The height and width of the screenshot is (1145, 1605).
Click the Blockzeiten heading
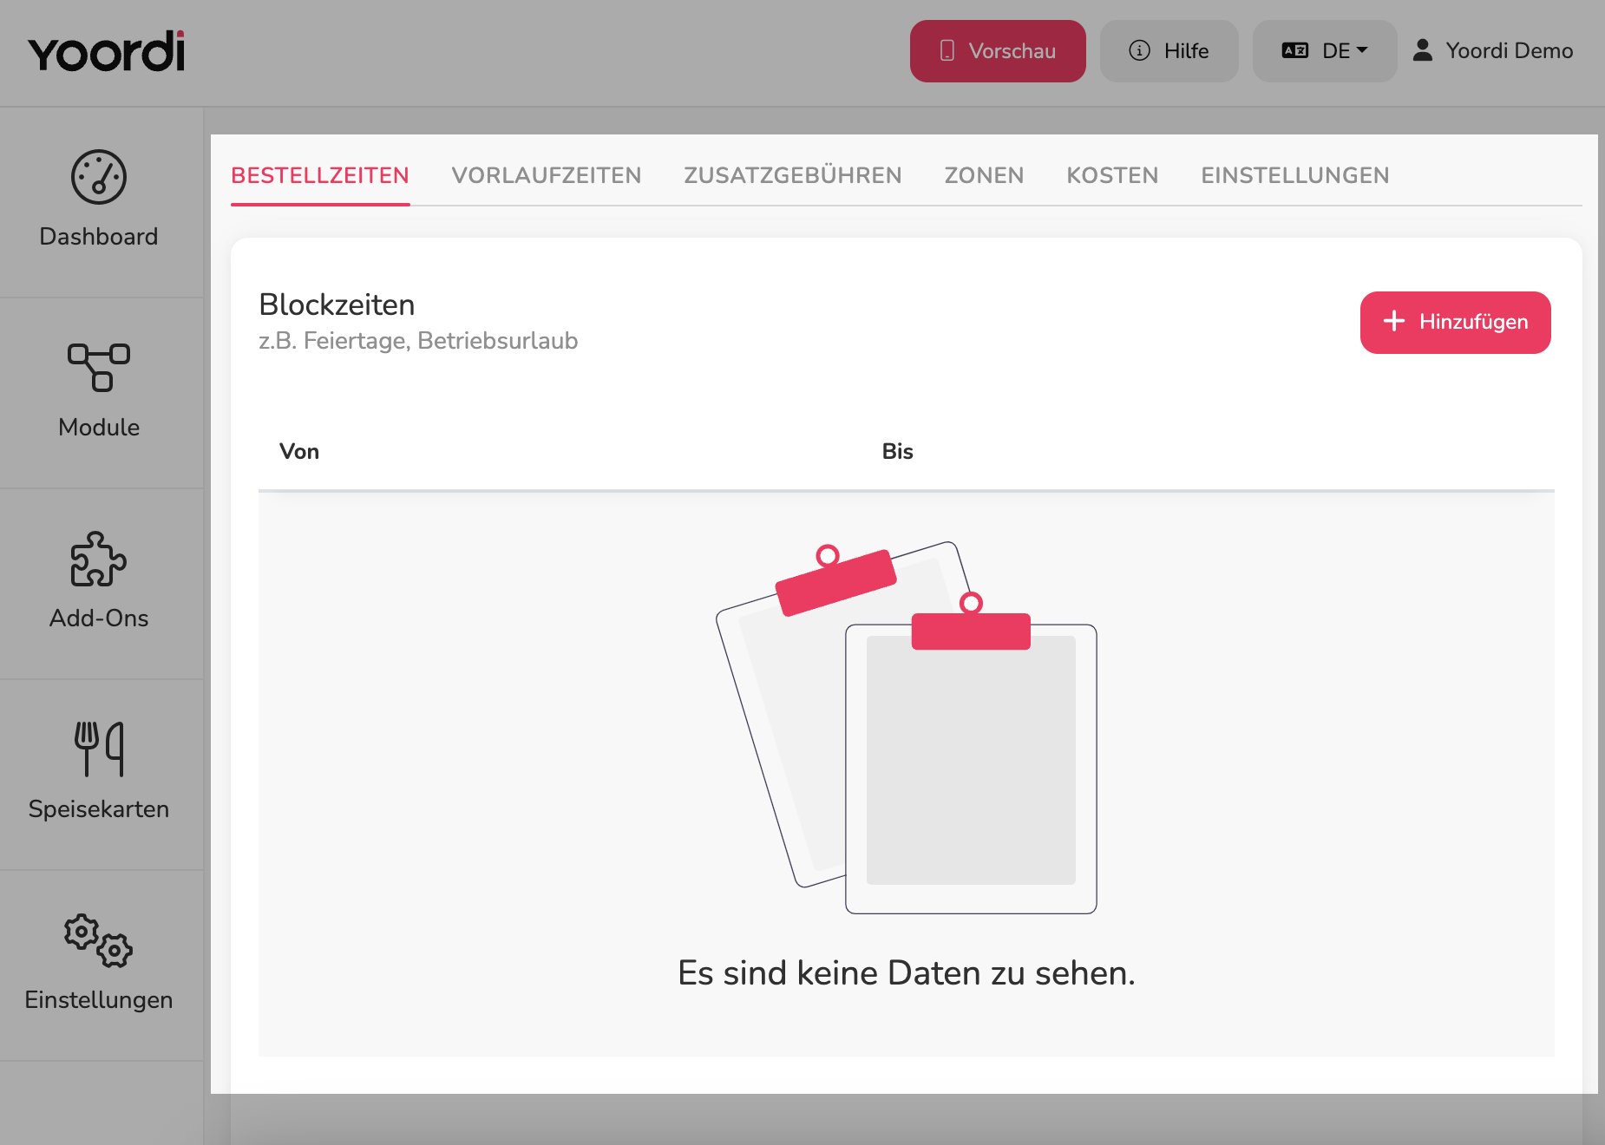337,304
